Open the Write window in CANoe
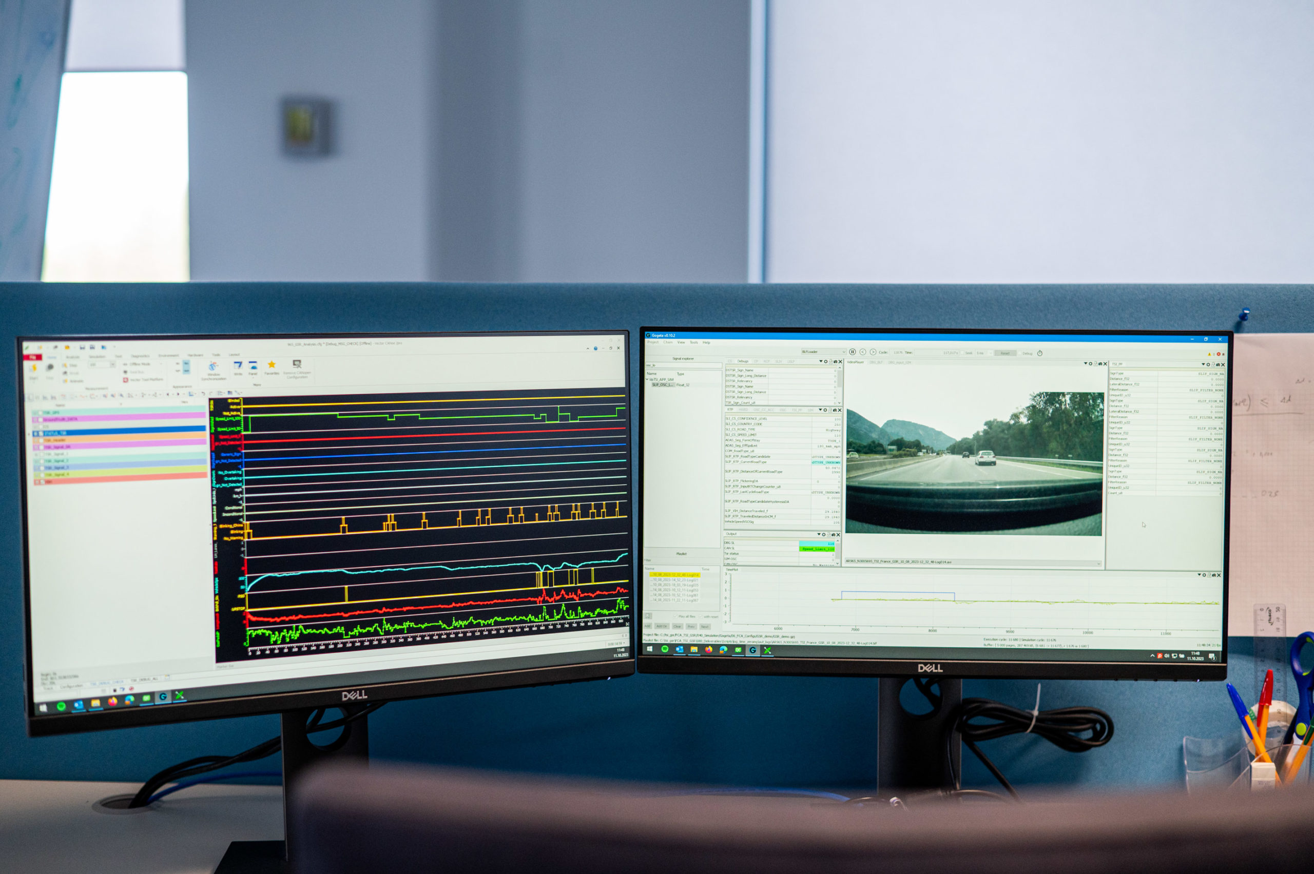This screenshot has height=874, width=1314. pos(239,368)
